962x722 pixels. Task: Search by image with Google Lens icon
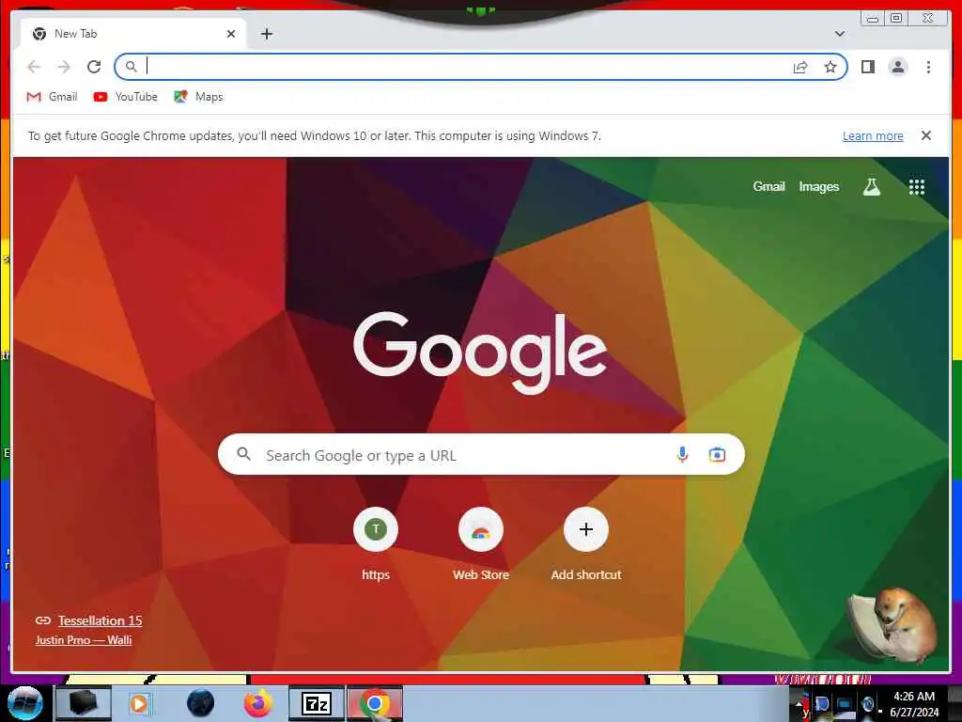point(717,454)
